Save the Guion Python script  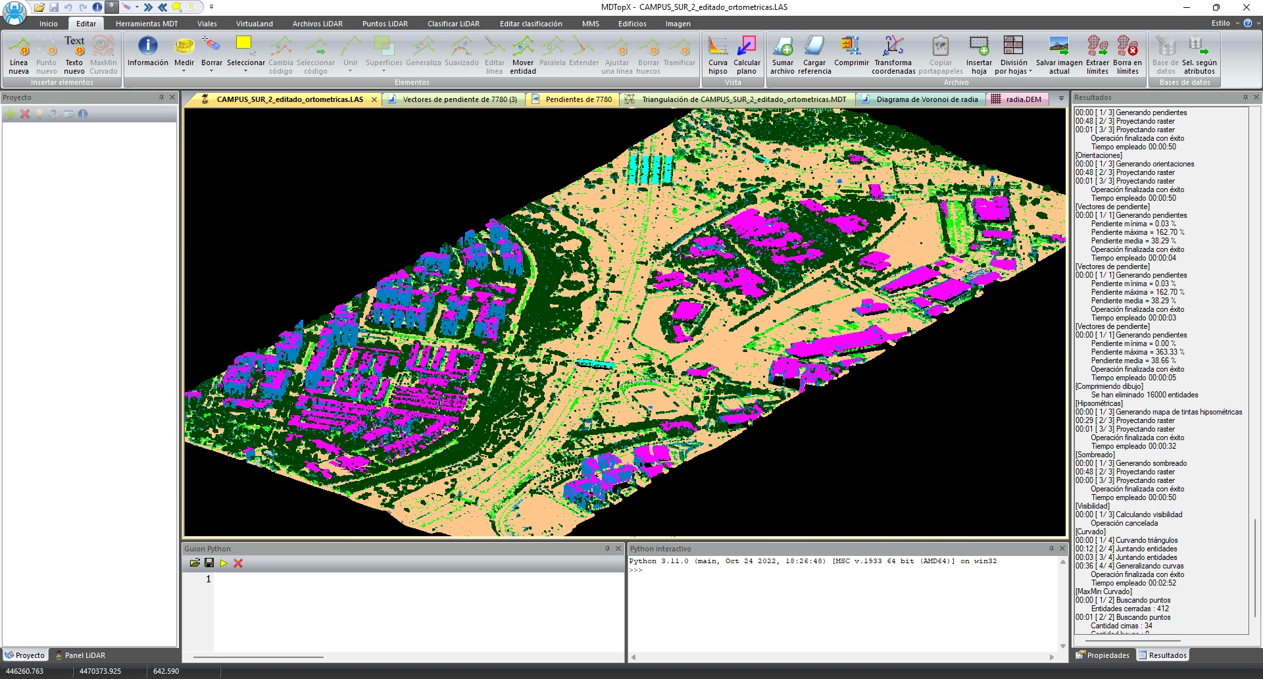coord(209,563)
